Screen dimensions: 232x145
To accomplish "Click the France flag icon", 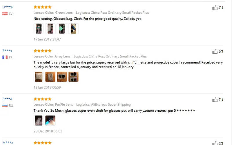I will (5, 57).
